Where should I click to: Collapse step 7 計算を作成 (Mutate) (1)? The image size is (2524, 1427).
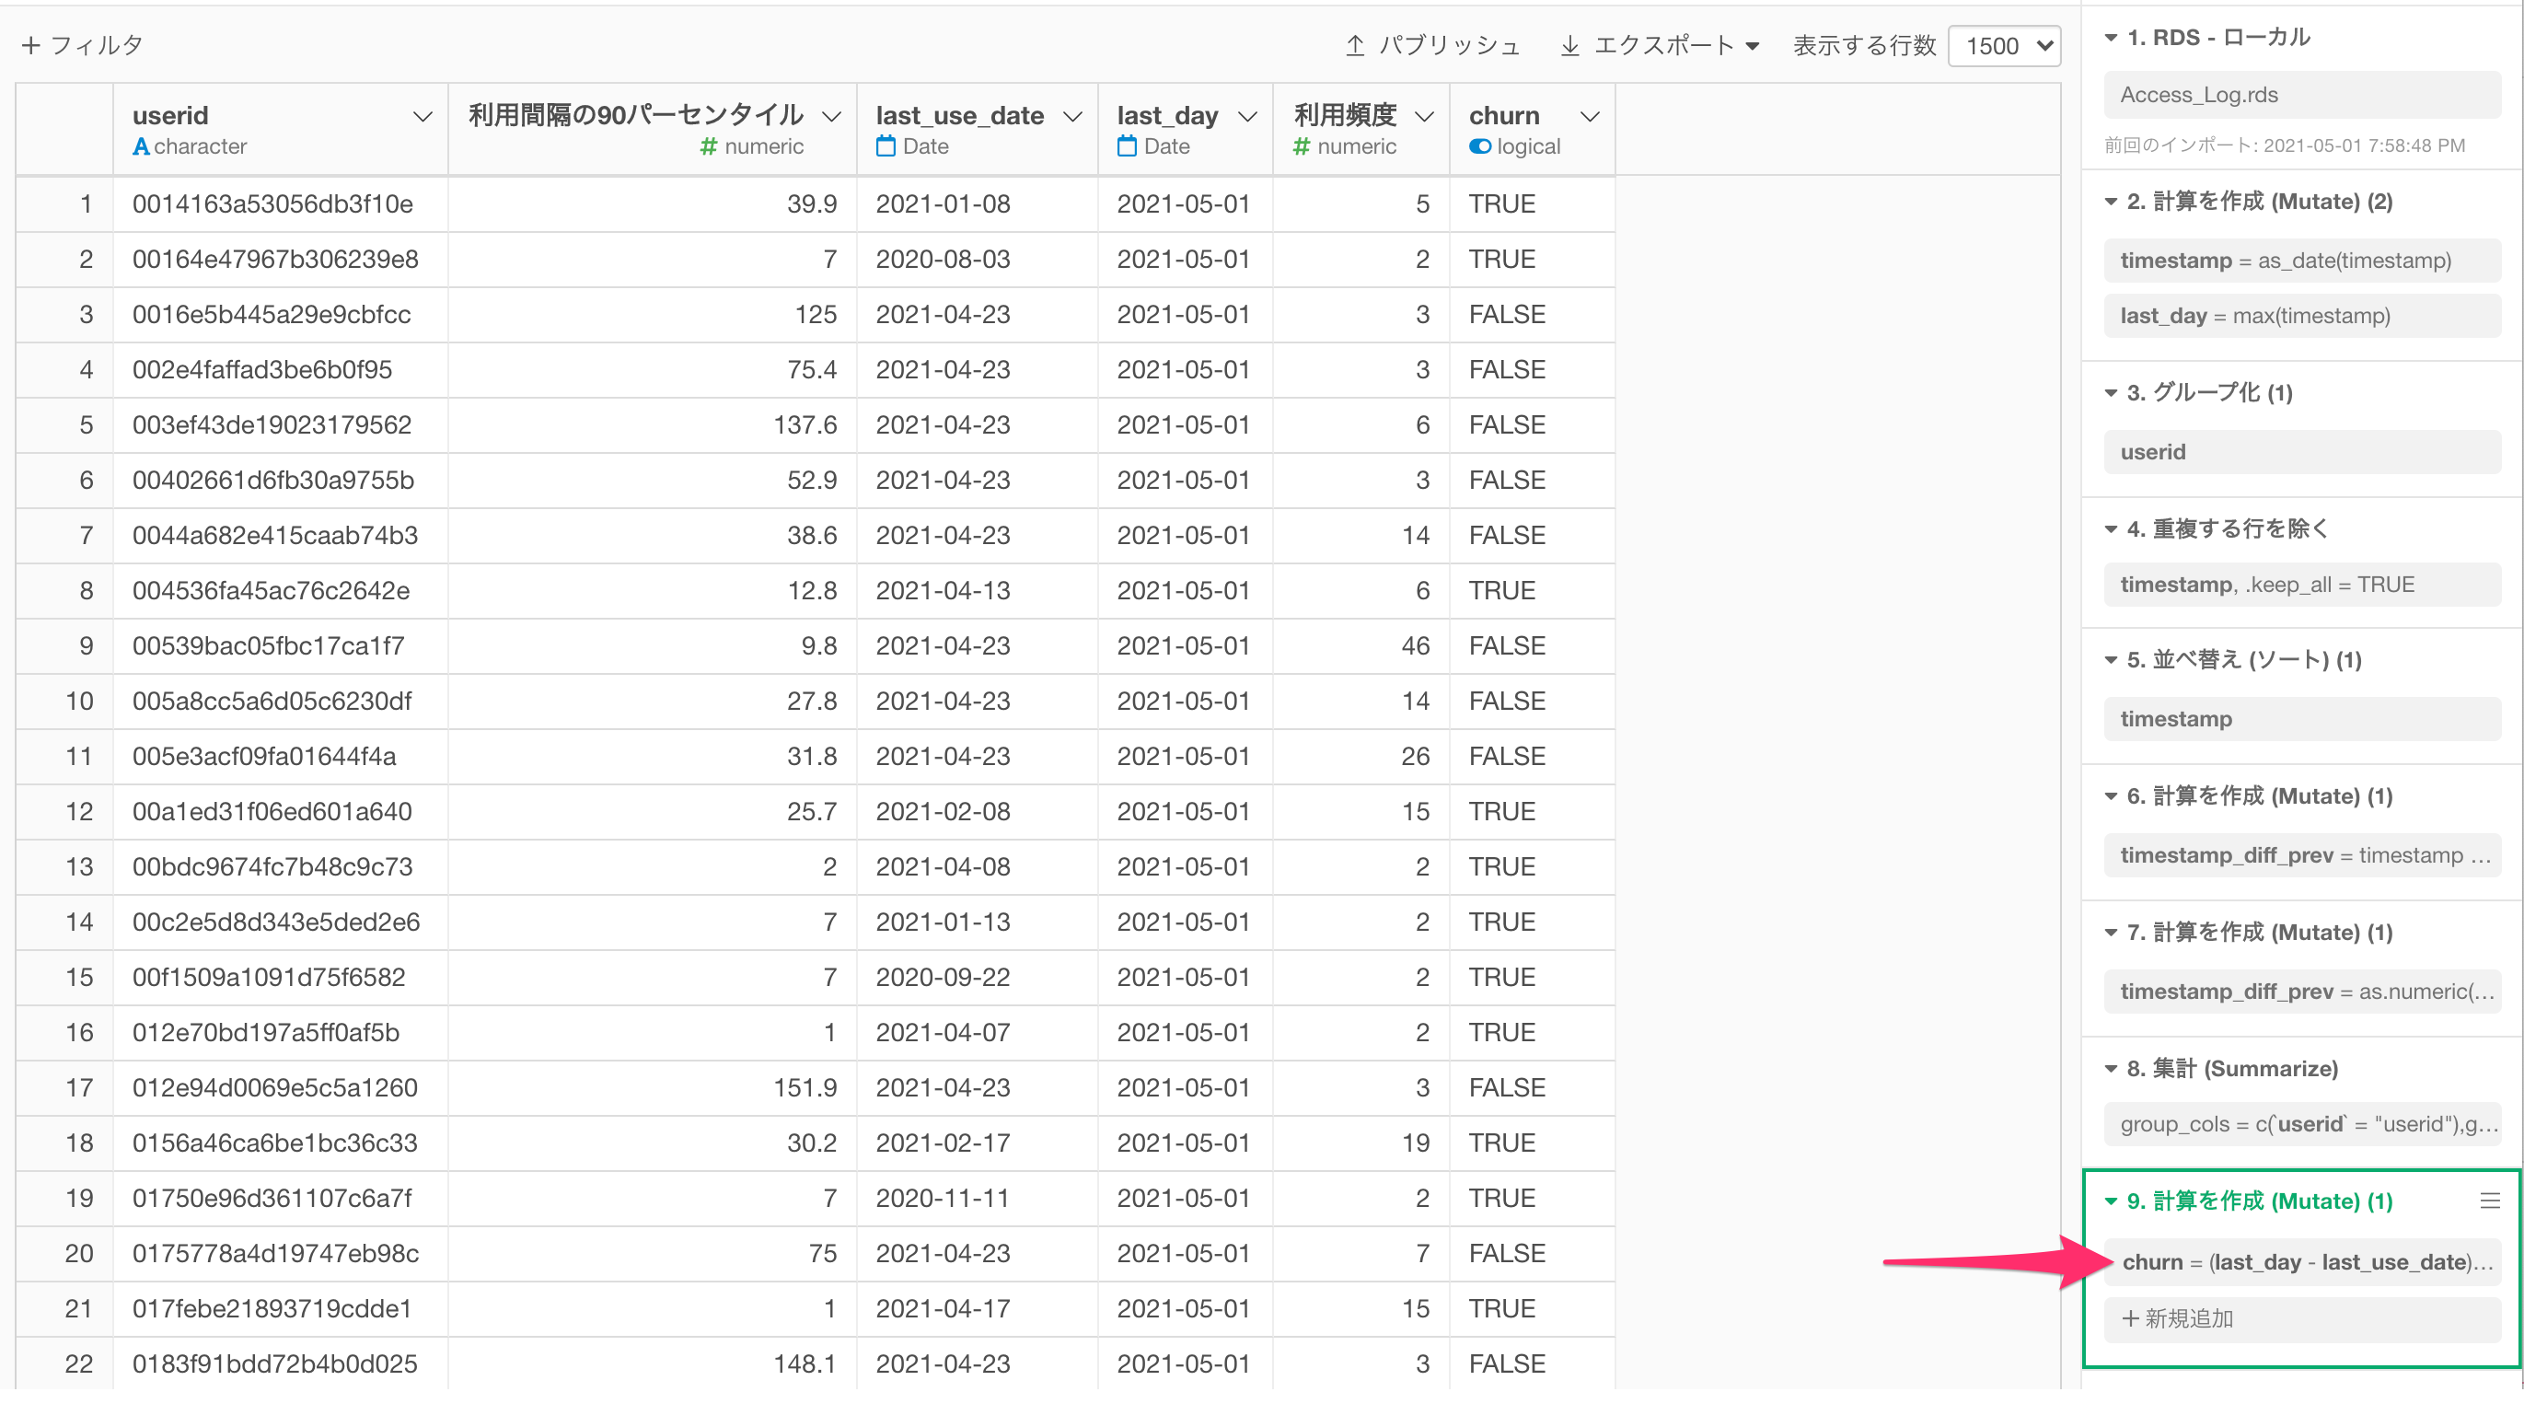pos(2112,932)
